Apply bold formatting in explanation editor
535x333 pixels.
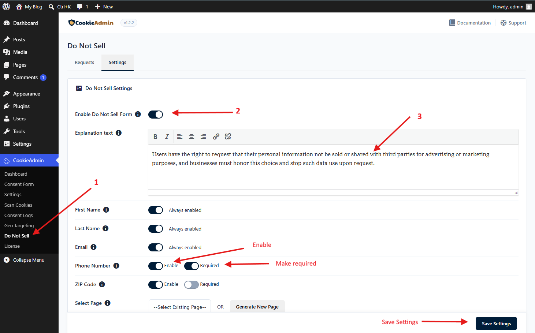click(155, 136)
